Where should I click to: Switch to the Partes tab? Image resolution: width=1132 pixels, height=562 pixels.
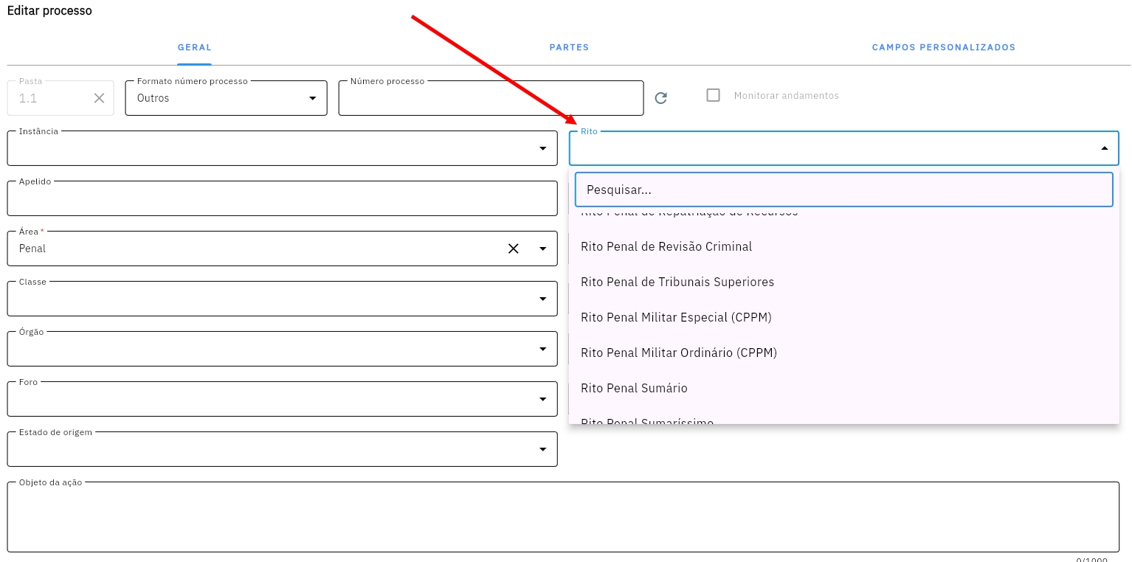[x=569, y=47]
